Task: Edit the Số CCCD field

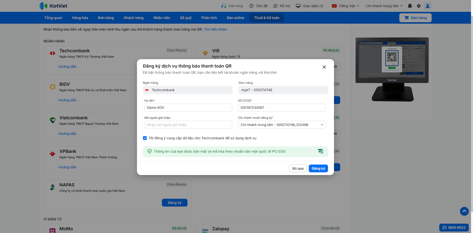Action: tap(282, 108)
